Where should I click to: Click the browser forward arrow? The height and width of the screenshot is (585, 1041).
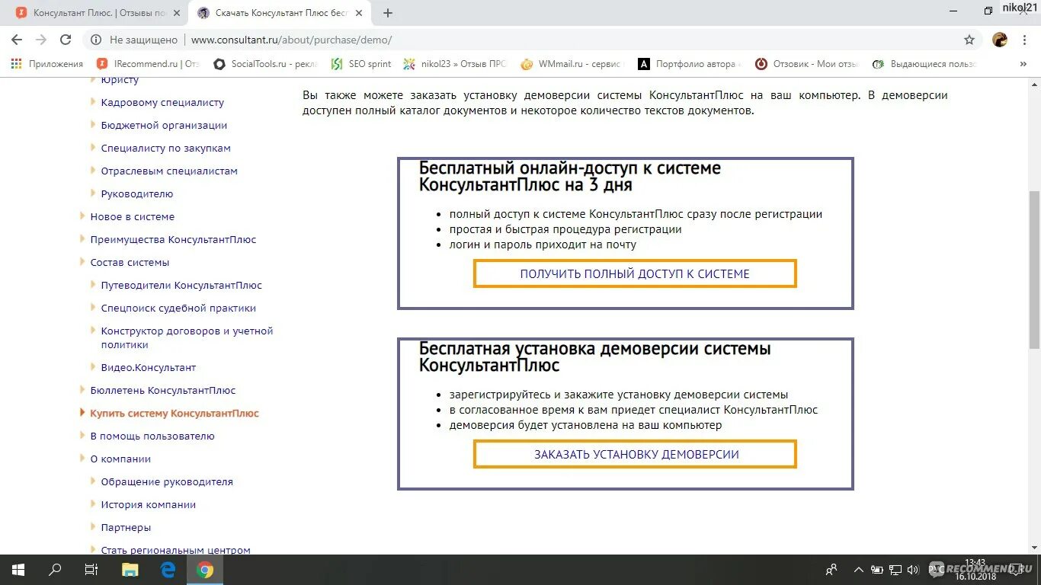click(41, 40)
